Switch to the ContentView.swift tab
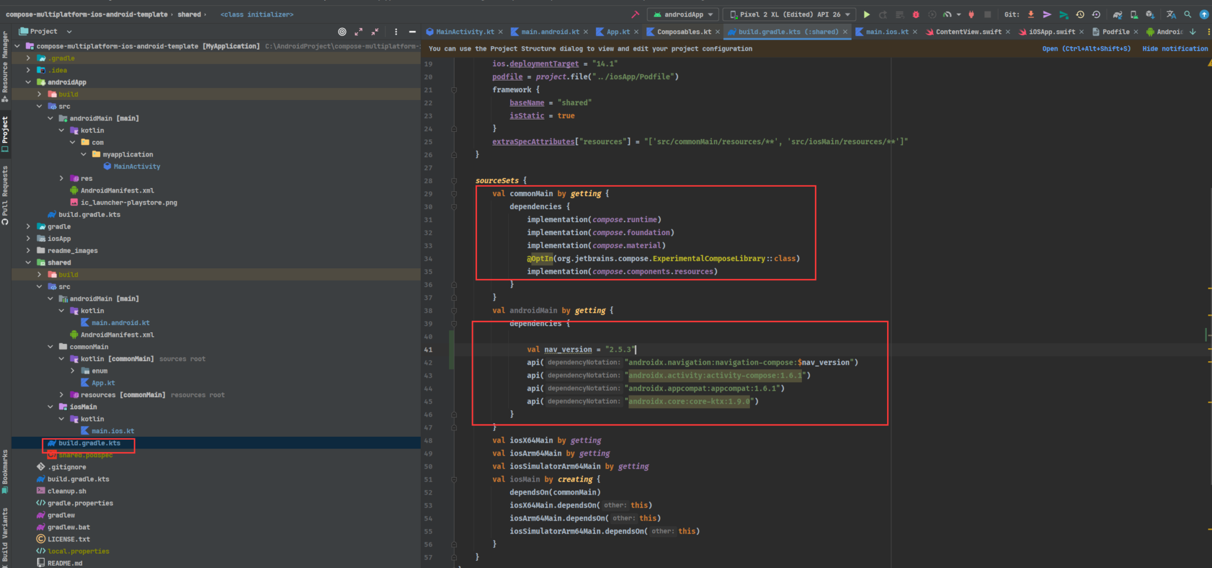Screen dimensions: 1212x568 coord(968,32)
